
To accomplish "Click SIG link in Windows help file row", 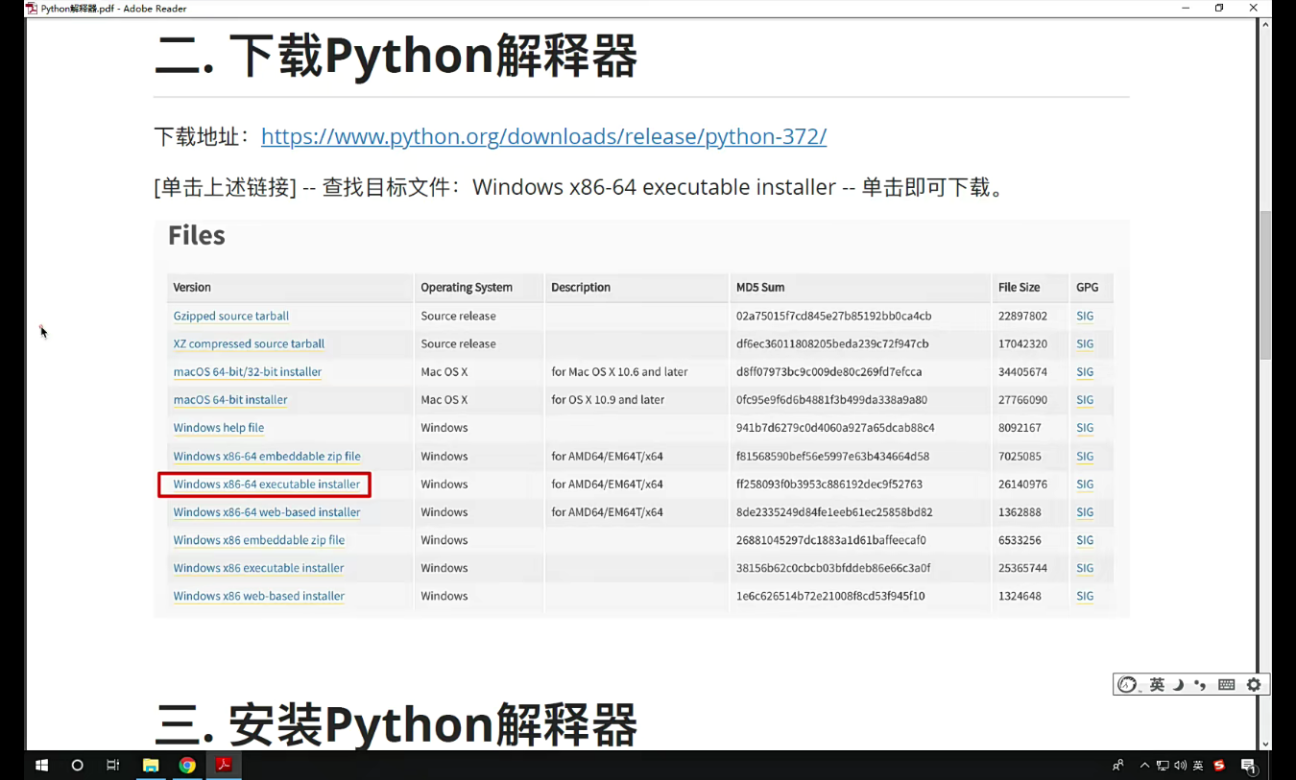I will tap(1085, 428).
